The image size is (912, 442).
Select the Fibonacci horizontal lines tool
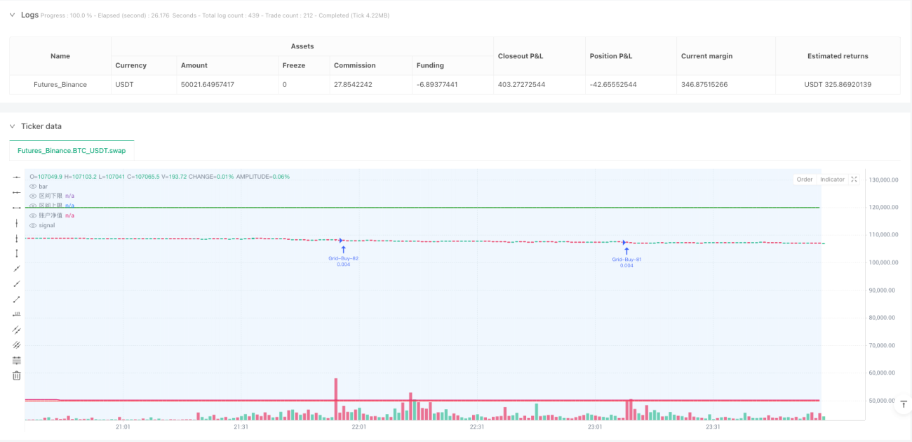[x=17, y=361]
